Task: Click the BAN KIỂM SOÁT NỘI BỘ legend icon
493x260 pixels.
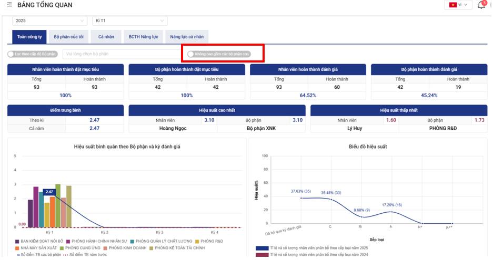Action: [17, 241]
